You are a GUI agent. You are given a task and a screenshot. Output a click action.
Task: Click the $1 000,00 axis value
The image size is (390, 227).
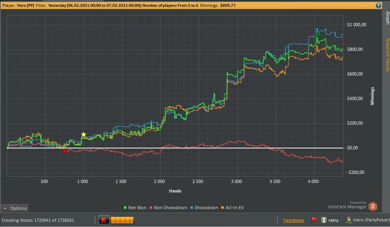pos(357,25)
